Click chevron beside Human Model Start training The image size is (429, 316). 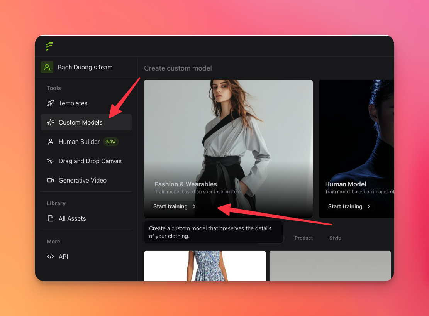pyautogui.click(x=369, y=206)
